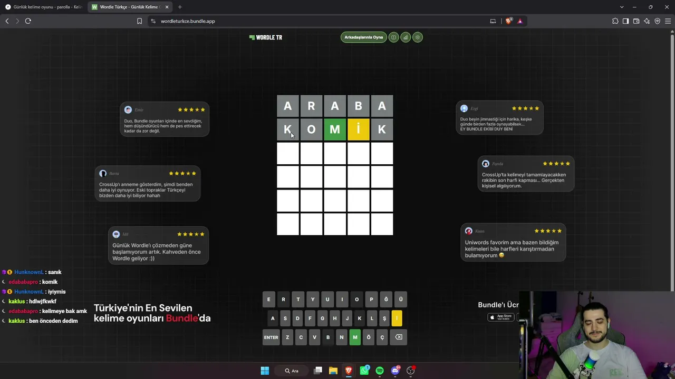Tap the S key on the keyboard
The width and height of the screenshot is (675, 379).
click(x=285, y=318)
